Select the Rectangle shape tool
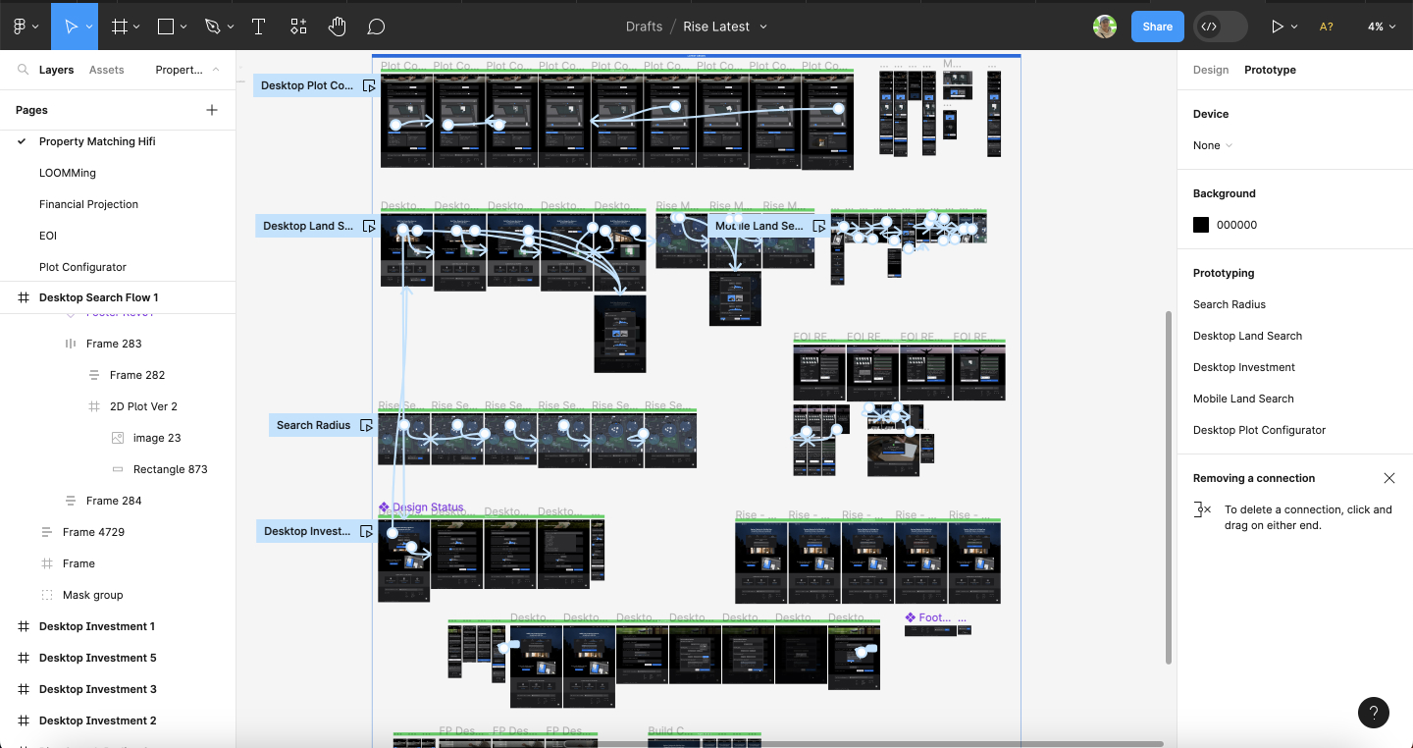The height and width of the screenshot is (748, 1413). (166, 27)
